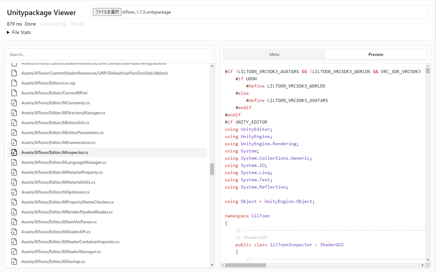This screenshot has height=272, width=436.
Task: Open Assets/lilToon/Editor/lilPropertyNameChecker.cs entry
Action: [x=107, y=202]
